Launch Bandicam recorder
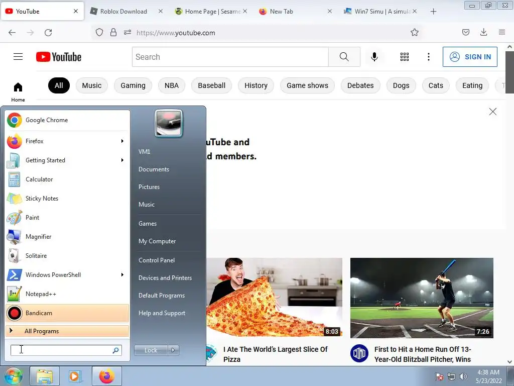The height and width of the screenshot is (386, 514). pyautogui.click(x=67, y=313)
